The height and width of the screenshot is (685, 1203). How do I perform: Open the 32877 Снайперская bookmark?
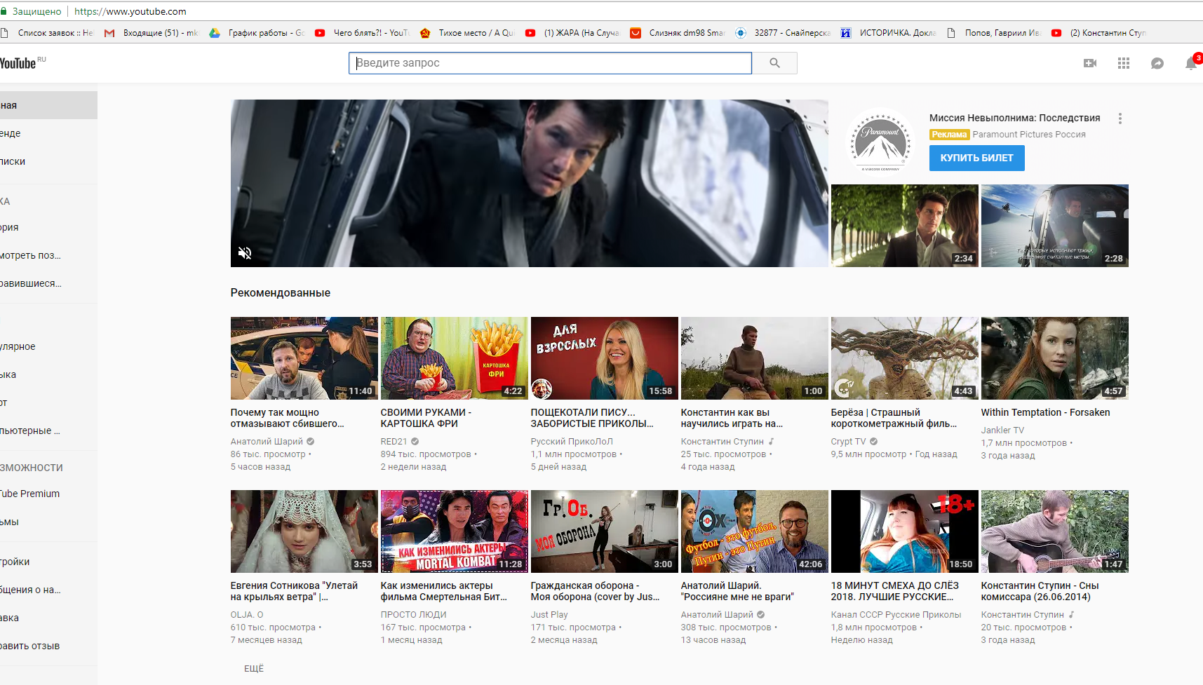(784, 33)
